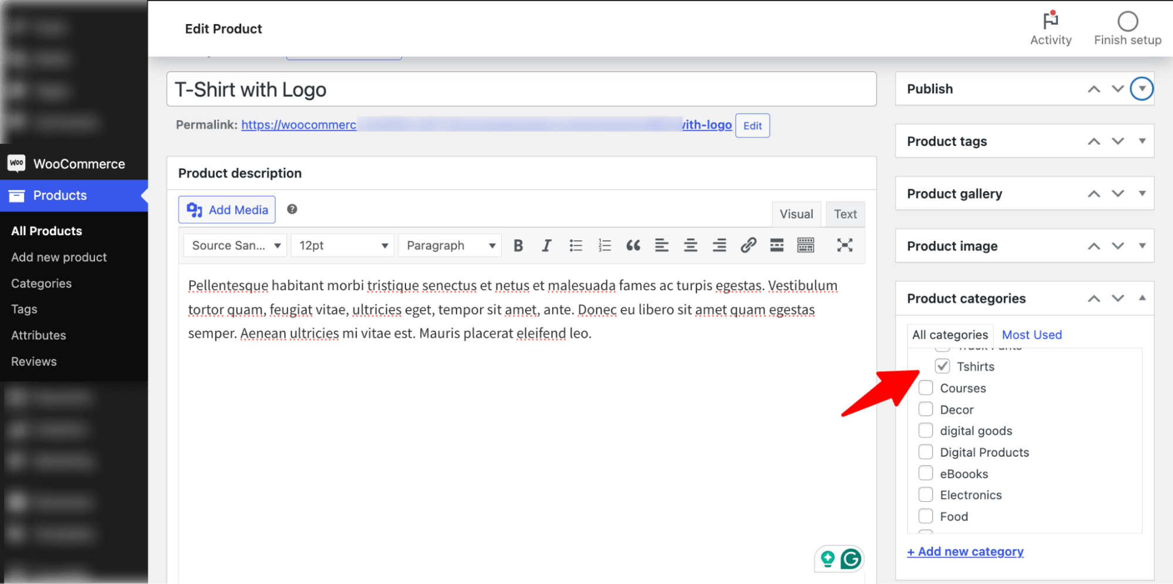1173x584 pixels.
Task: Show the Most Used categories tab
Action: [1032, 335]
